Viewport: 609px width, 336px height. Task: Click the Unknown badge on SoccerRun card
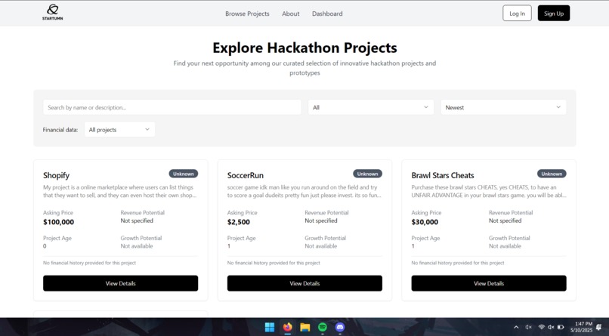coord(367,174)
